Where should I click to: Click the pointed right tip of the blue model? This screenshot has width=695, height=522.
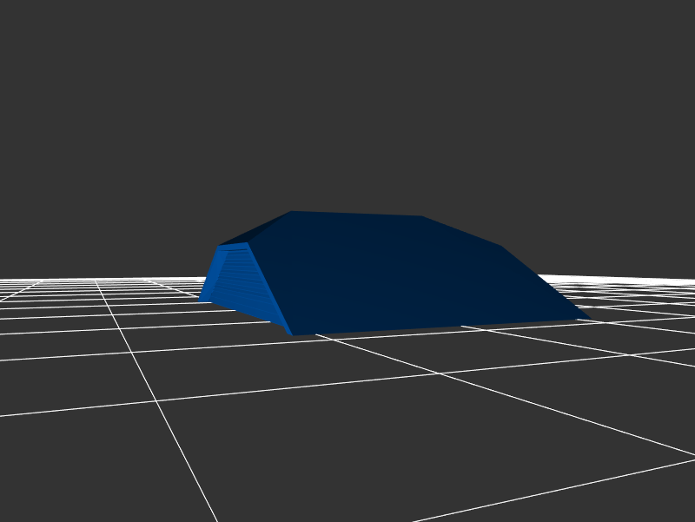[587, 319]
